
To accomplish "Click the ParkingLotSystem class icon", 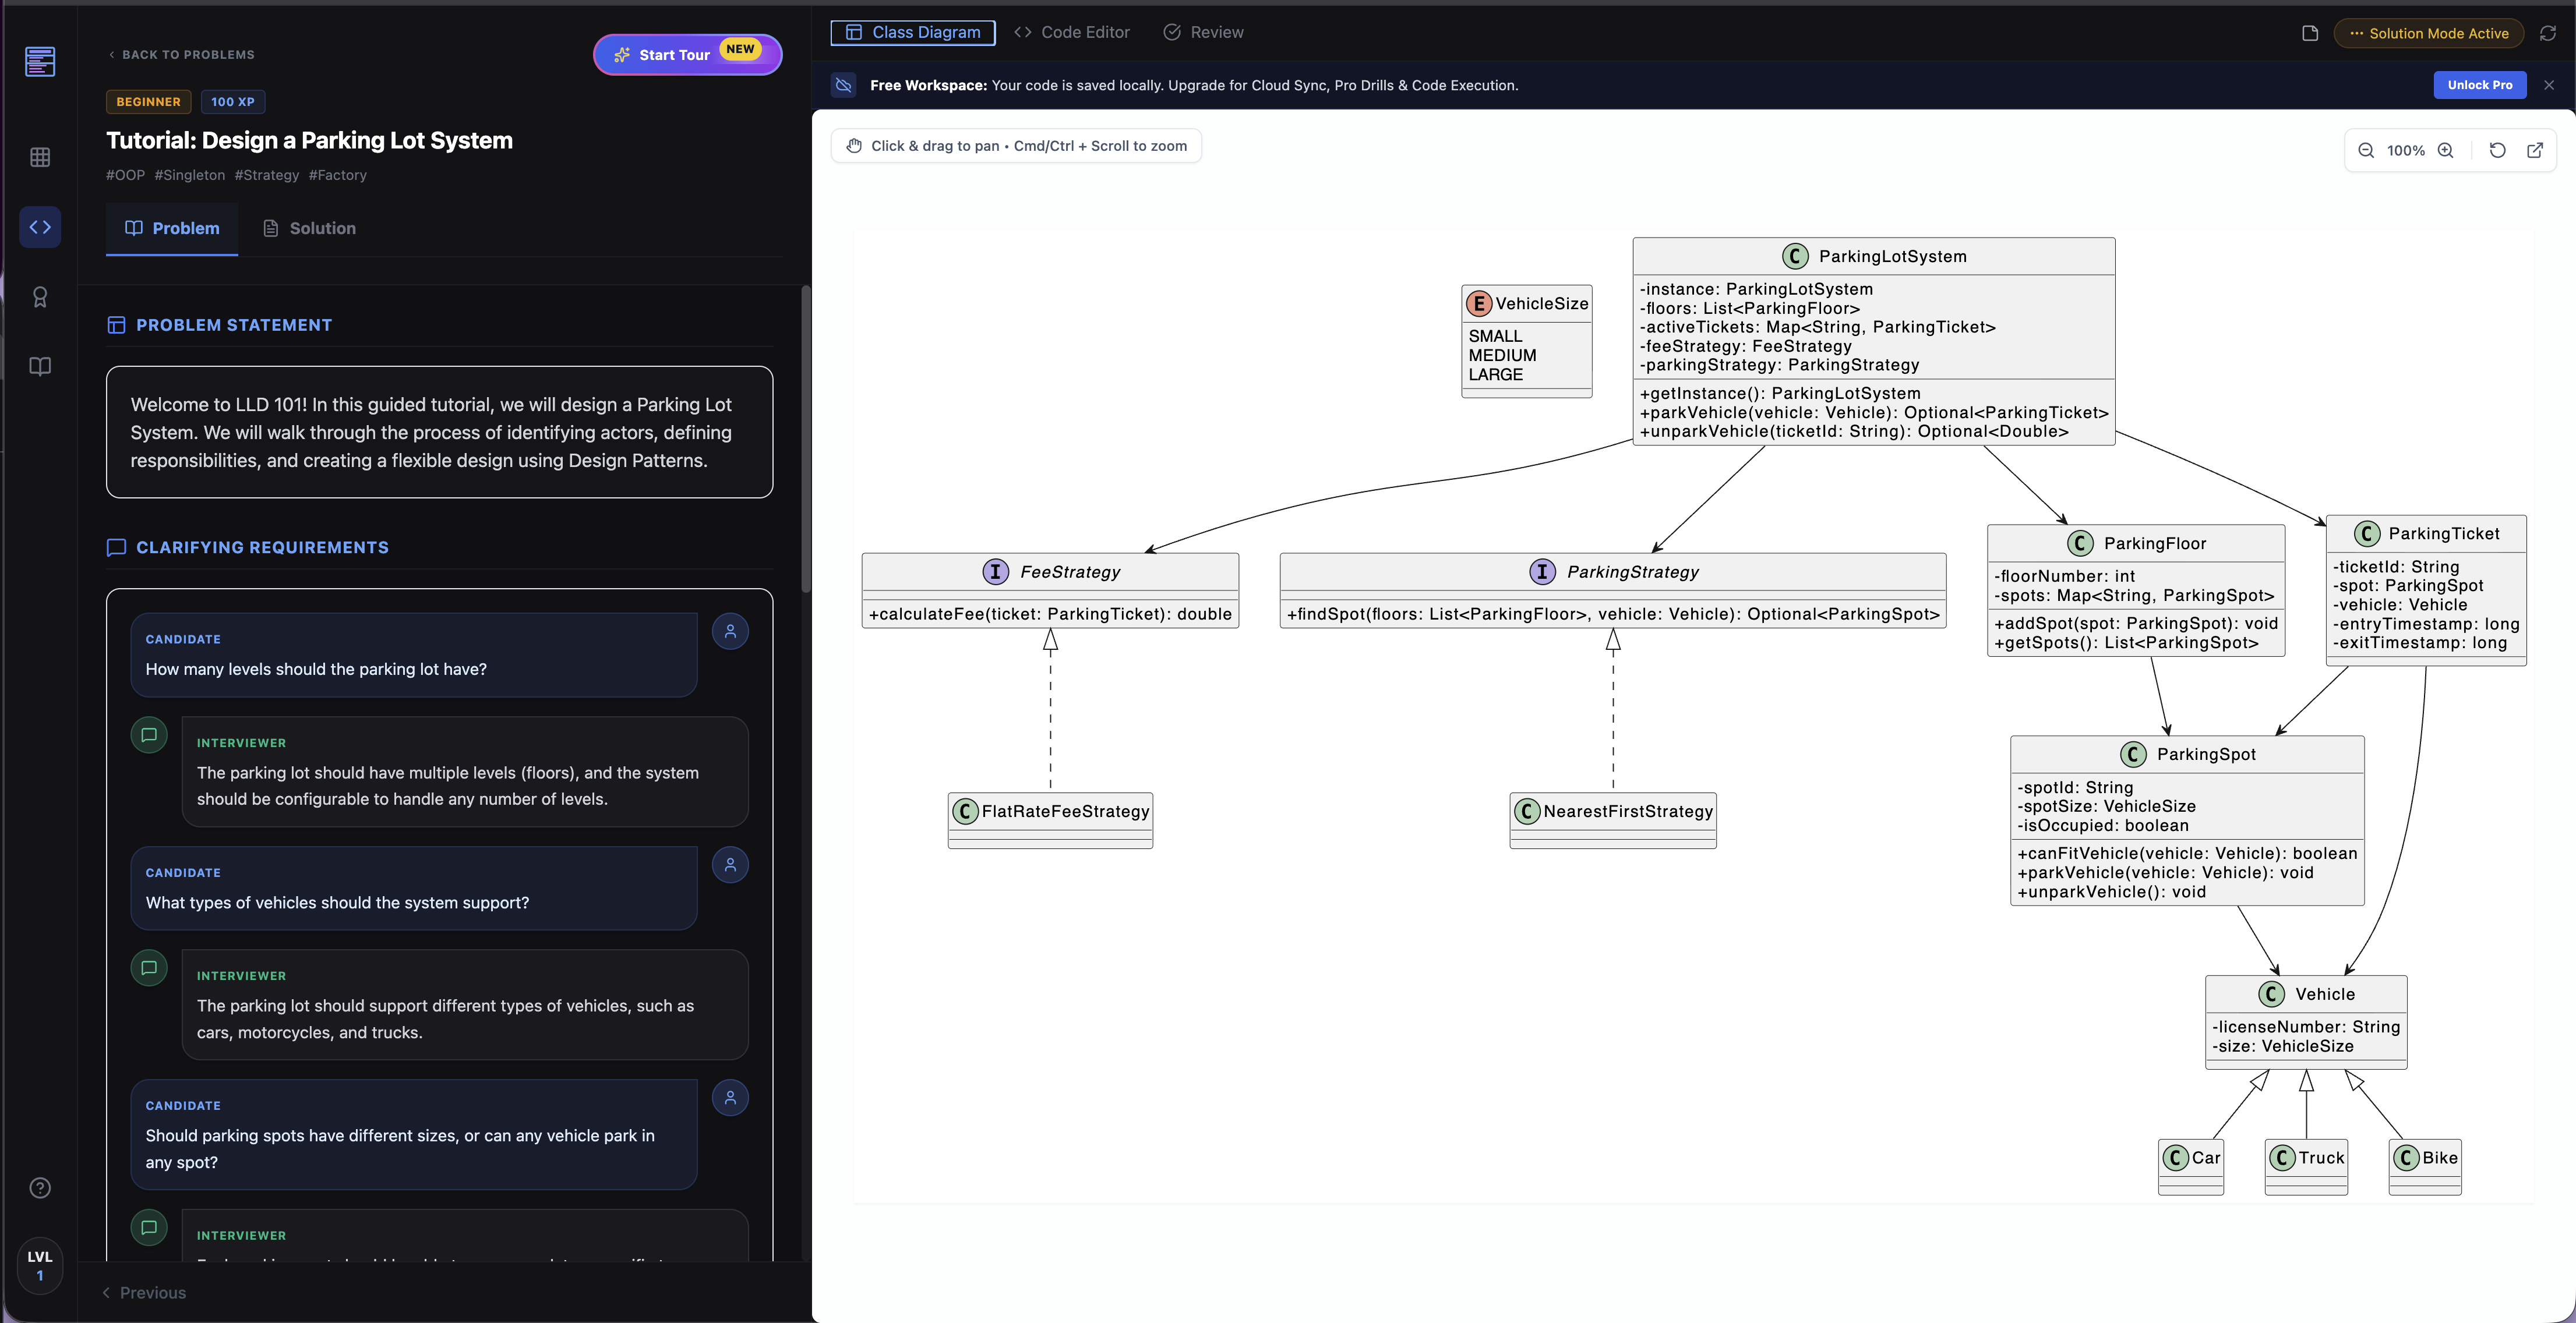I will [x=1795, y=256].
